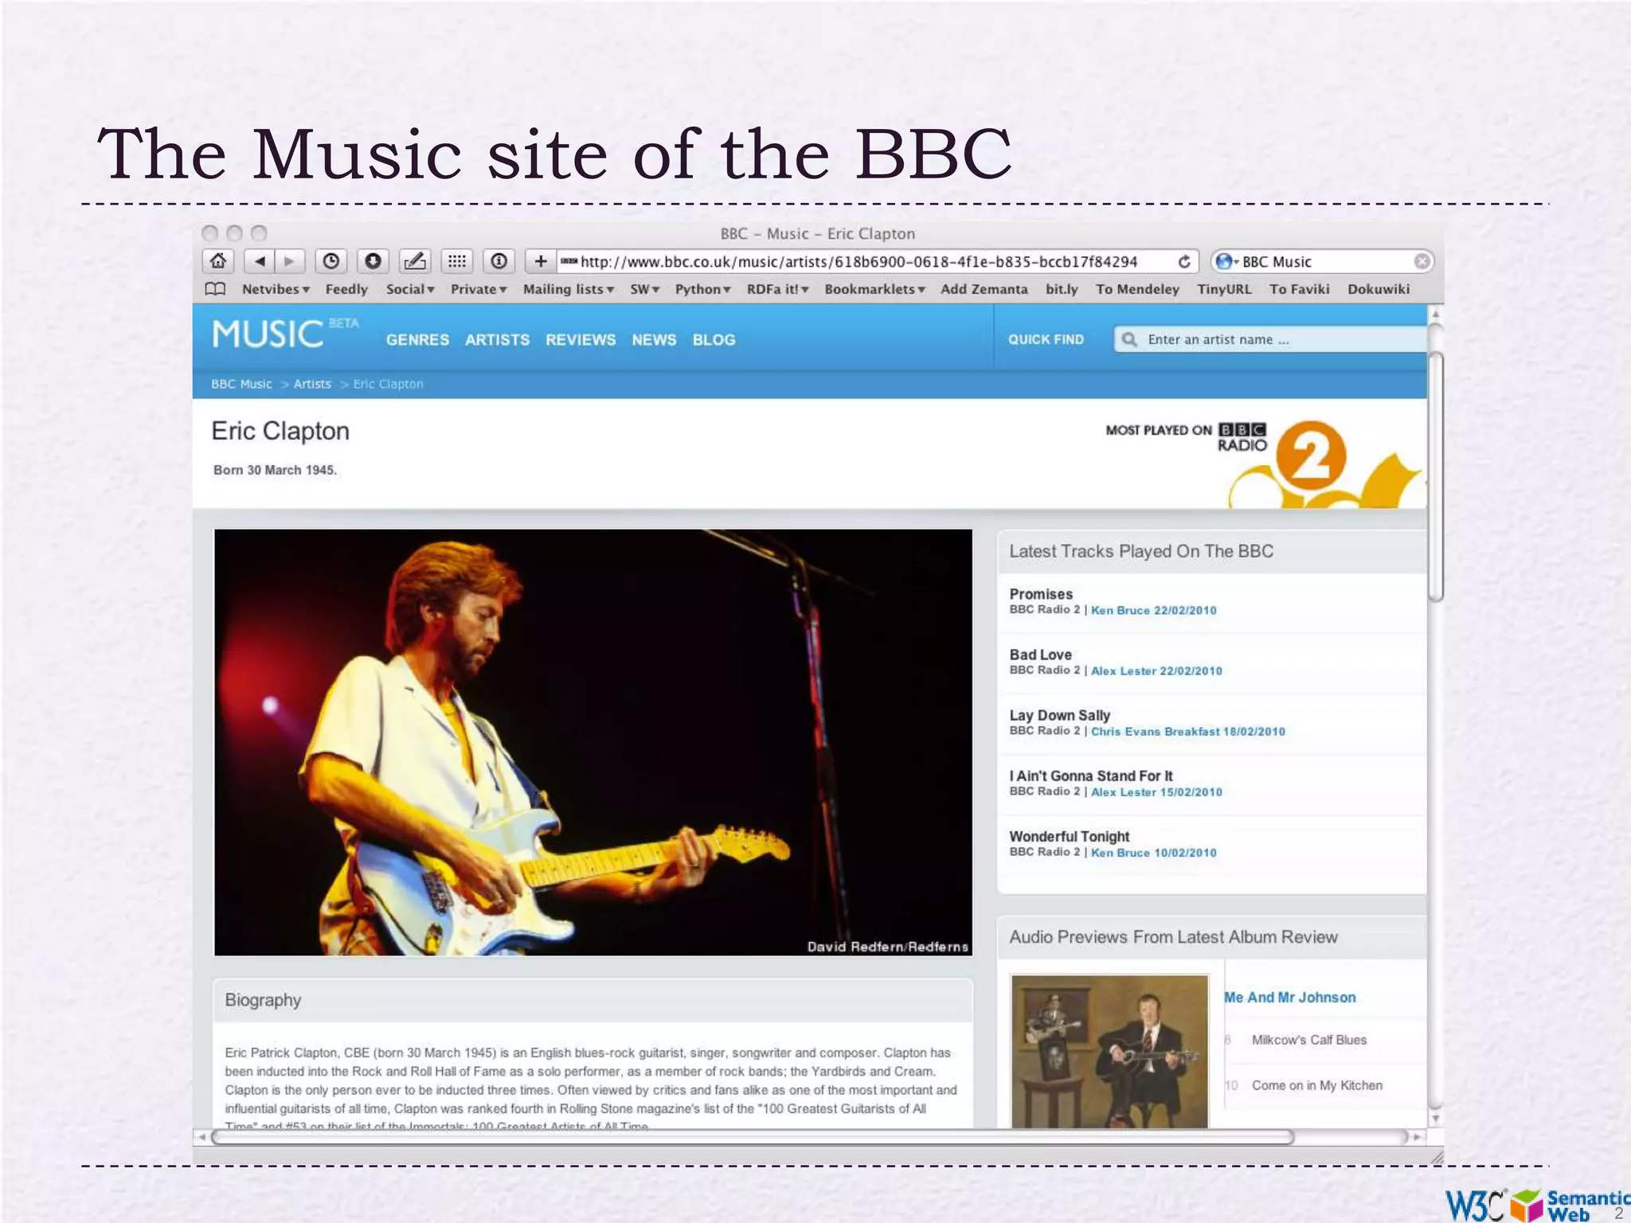This screenshot has width=1631, height=1223.
Task: Clear the BBC Music search field
Action: [1422, 262]
